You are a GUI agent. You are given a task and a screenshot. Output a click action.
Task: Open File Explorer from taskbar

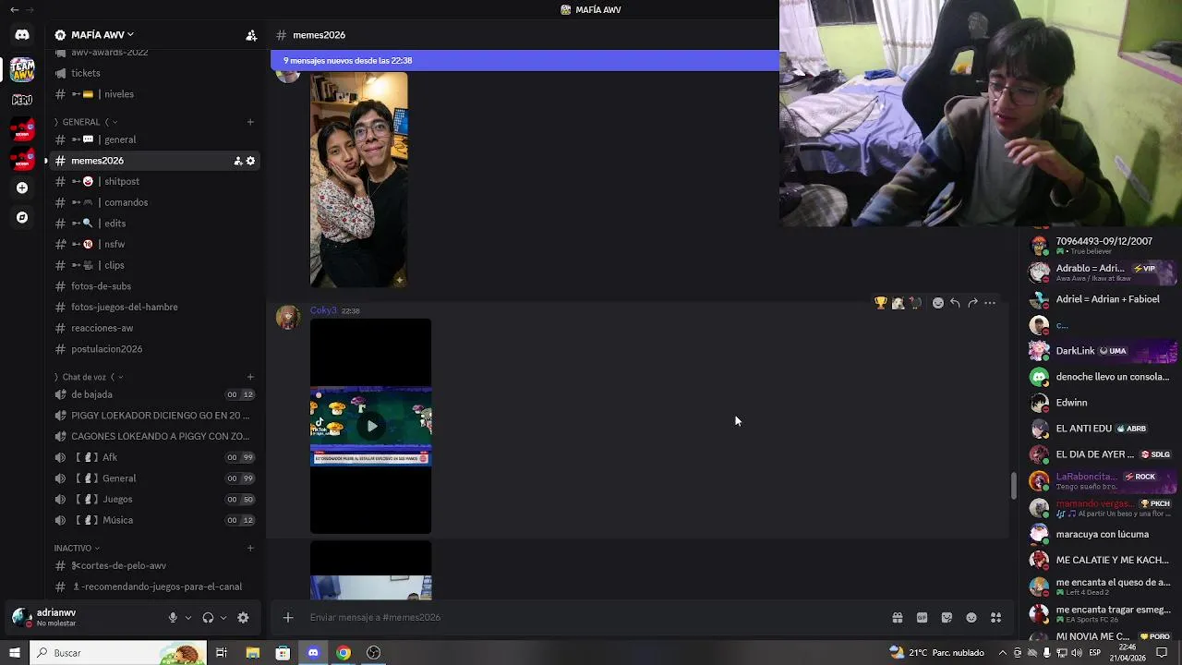click(253, 653)
